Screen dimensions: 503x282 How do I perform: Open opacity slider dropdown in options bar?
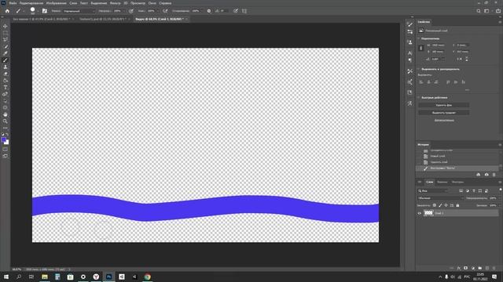coord(124,11)
